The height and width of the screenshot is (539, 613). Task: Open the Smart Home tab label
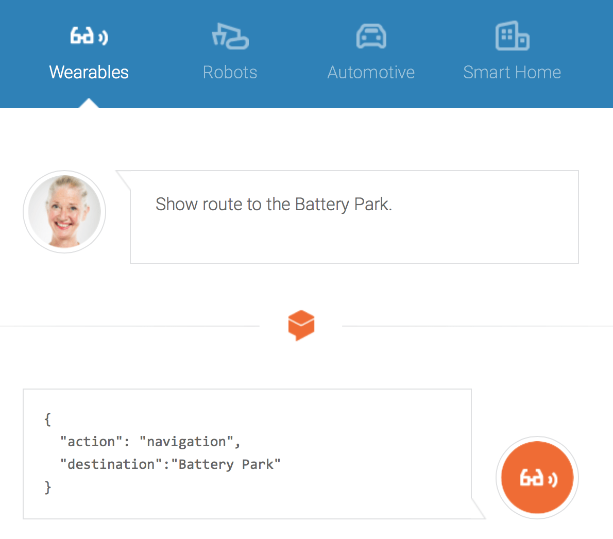[512, 72]
